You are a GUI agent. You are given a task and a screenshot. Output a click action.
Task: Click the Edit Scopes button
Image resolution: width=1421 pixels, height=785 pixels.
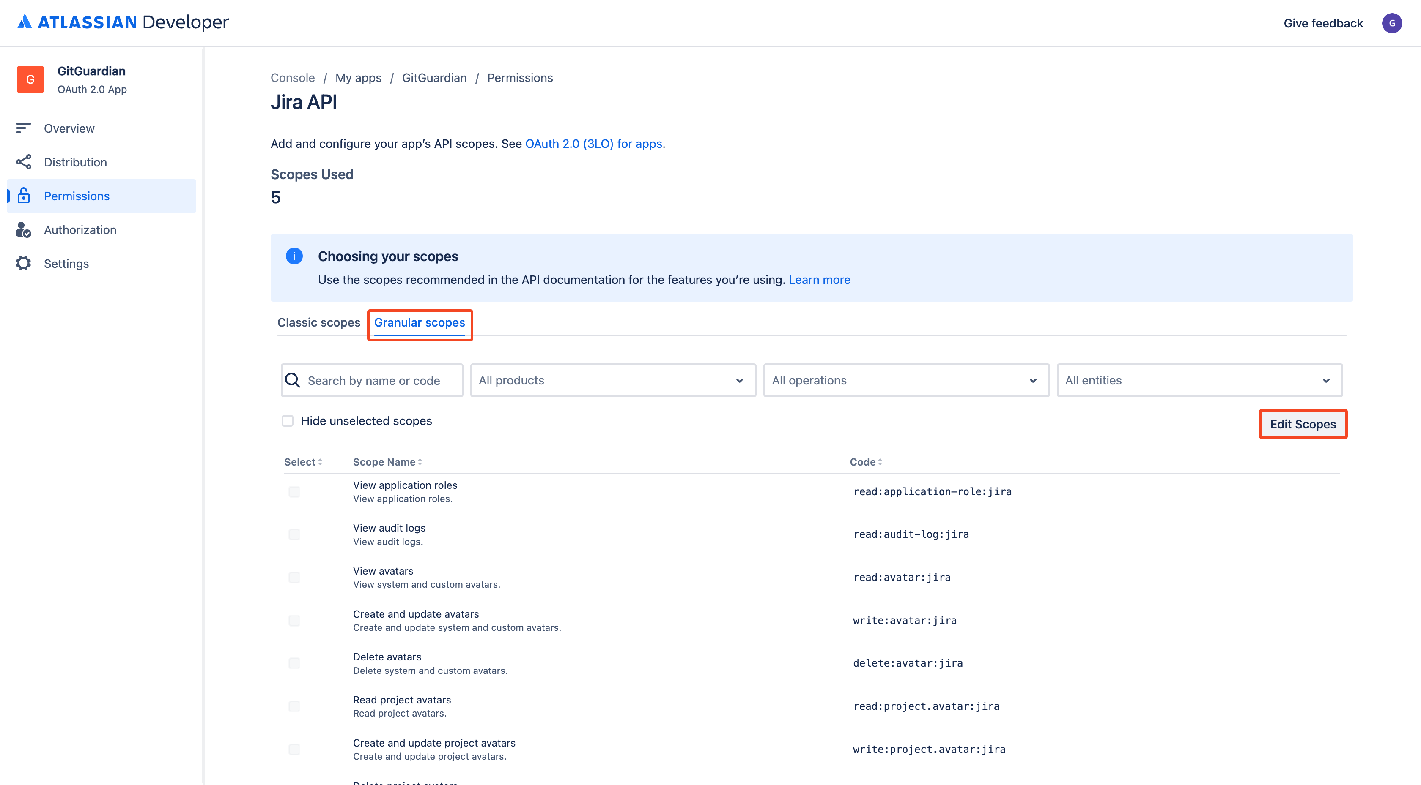coord(1303,424)
